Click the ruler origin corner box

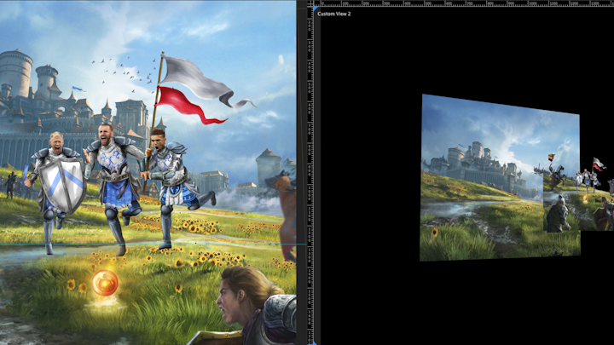coord(310,3)
